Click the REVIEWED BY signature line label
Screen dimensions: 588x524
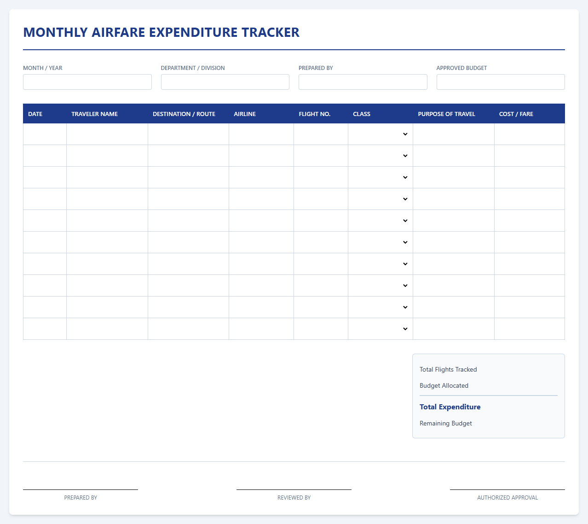click(x=294, y=498)
